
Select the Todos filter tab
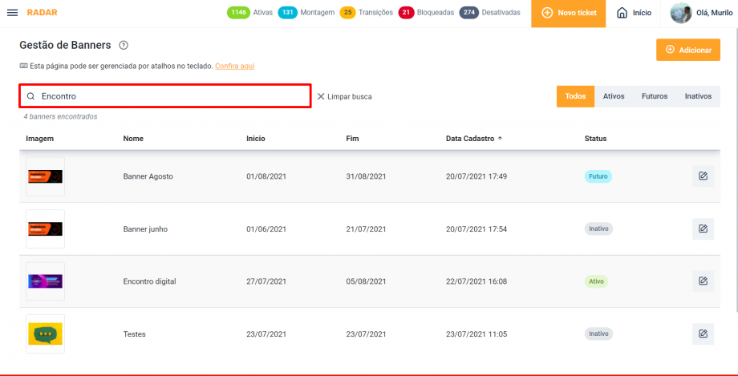575,96
